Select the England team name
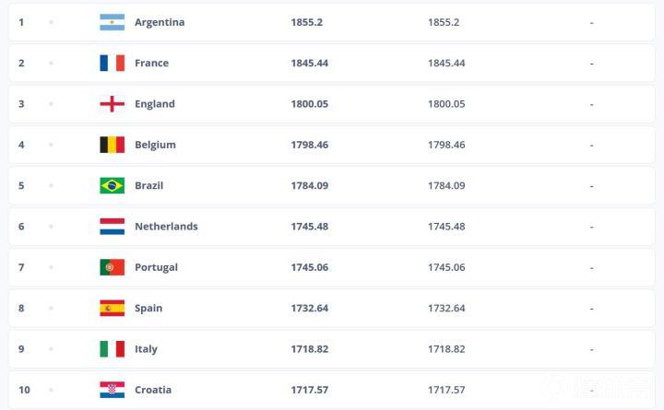 pyautogui.click(x=154, y=104)
